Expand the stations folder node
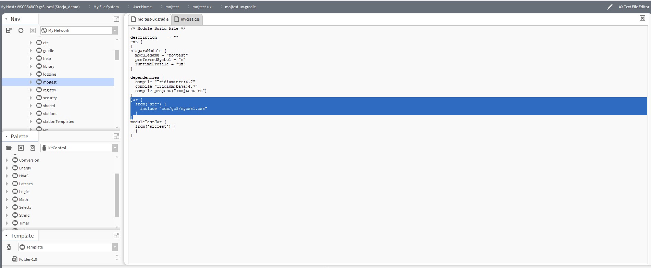 [x=31, y=114]
